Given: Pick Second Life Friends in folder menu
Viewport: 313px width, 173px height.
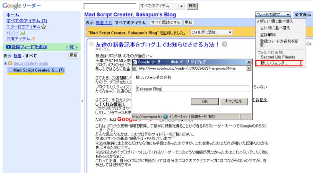Looking at the screenshot, I should [278, 57].
